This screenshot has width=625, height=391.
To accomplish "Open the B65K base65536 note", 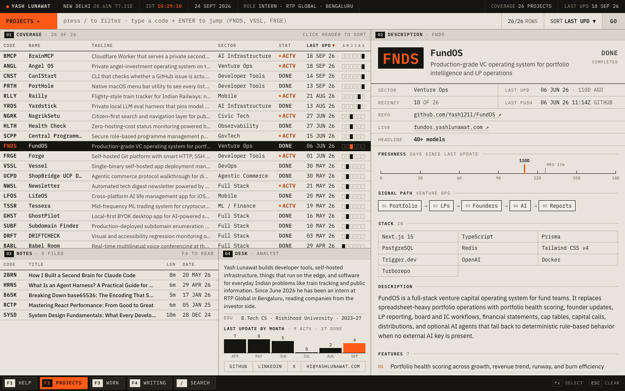I will tap(109, 295).
